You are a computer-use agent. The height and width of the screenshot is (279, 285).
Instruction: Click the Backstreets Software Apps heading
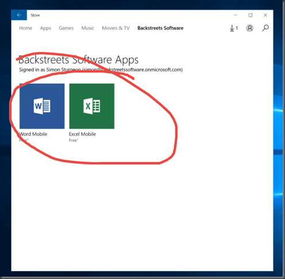coord(78,60)
